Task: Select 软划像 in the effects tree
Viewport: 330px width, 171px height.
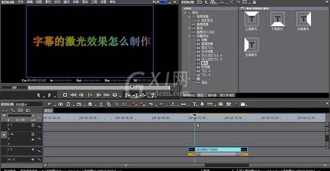Action: tap(206, 67)
